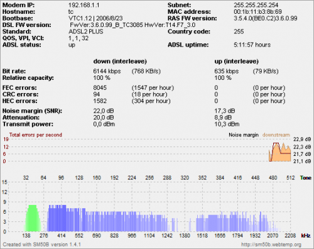Select the tone 256 axis label

[x=149, y=178]
